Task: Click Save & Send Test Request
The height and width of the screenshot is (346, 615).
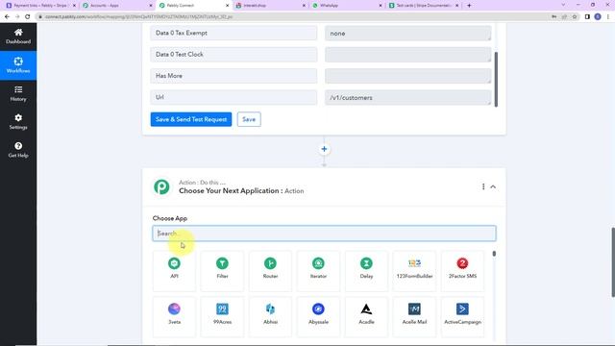Action: tap(191, 119)
